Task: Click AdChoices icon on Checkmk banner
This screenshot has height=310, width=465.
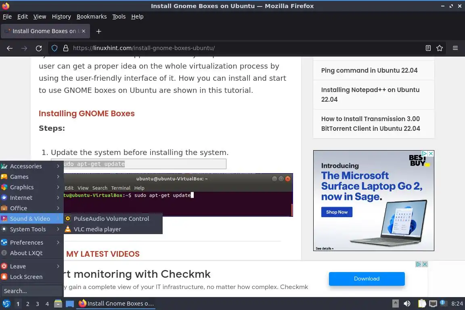Action: point(419,264)
